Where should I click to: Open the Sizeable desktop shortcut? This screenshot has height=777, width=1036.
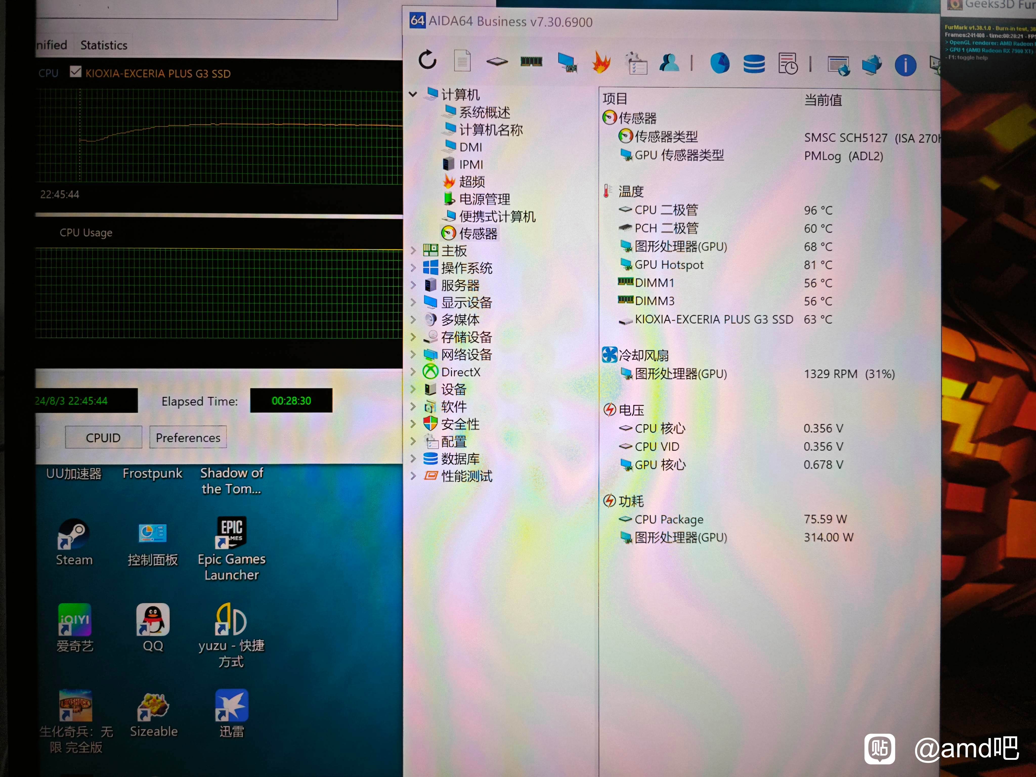pos(154,715)
